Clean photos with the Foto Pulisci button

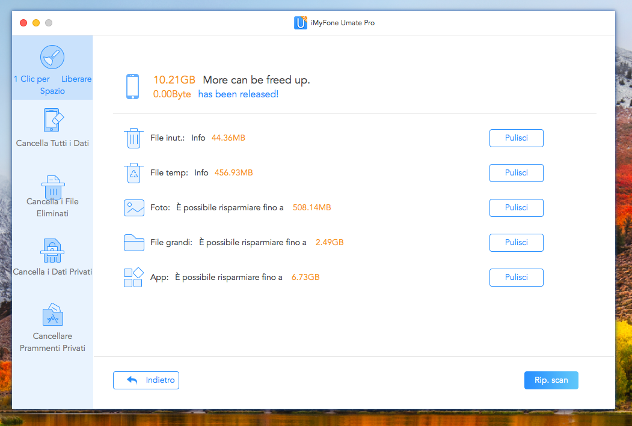tap(516, 207)
